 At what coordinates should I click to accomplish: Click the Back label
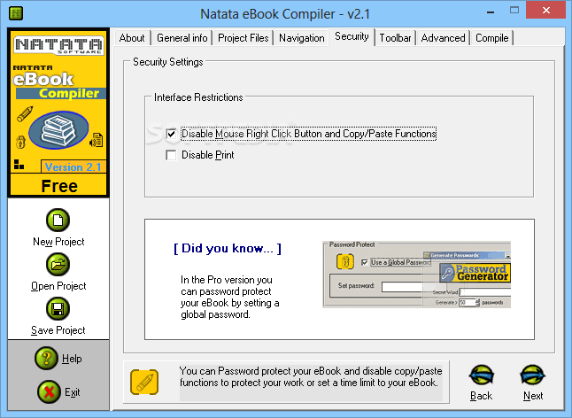481,396
